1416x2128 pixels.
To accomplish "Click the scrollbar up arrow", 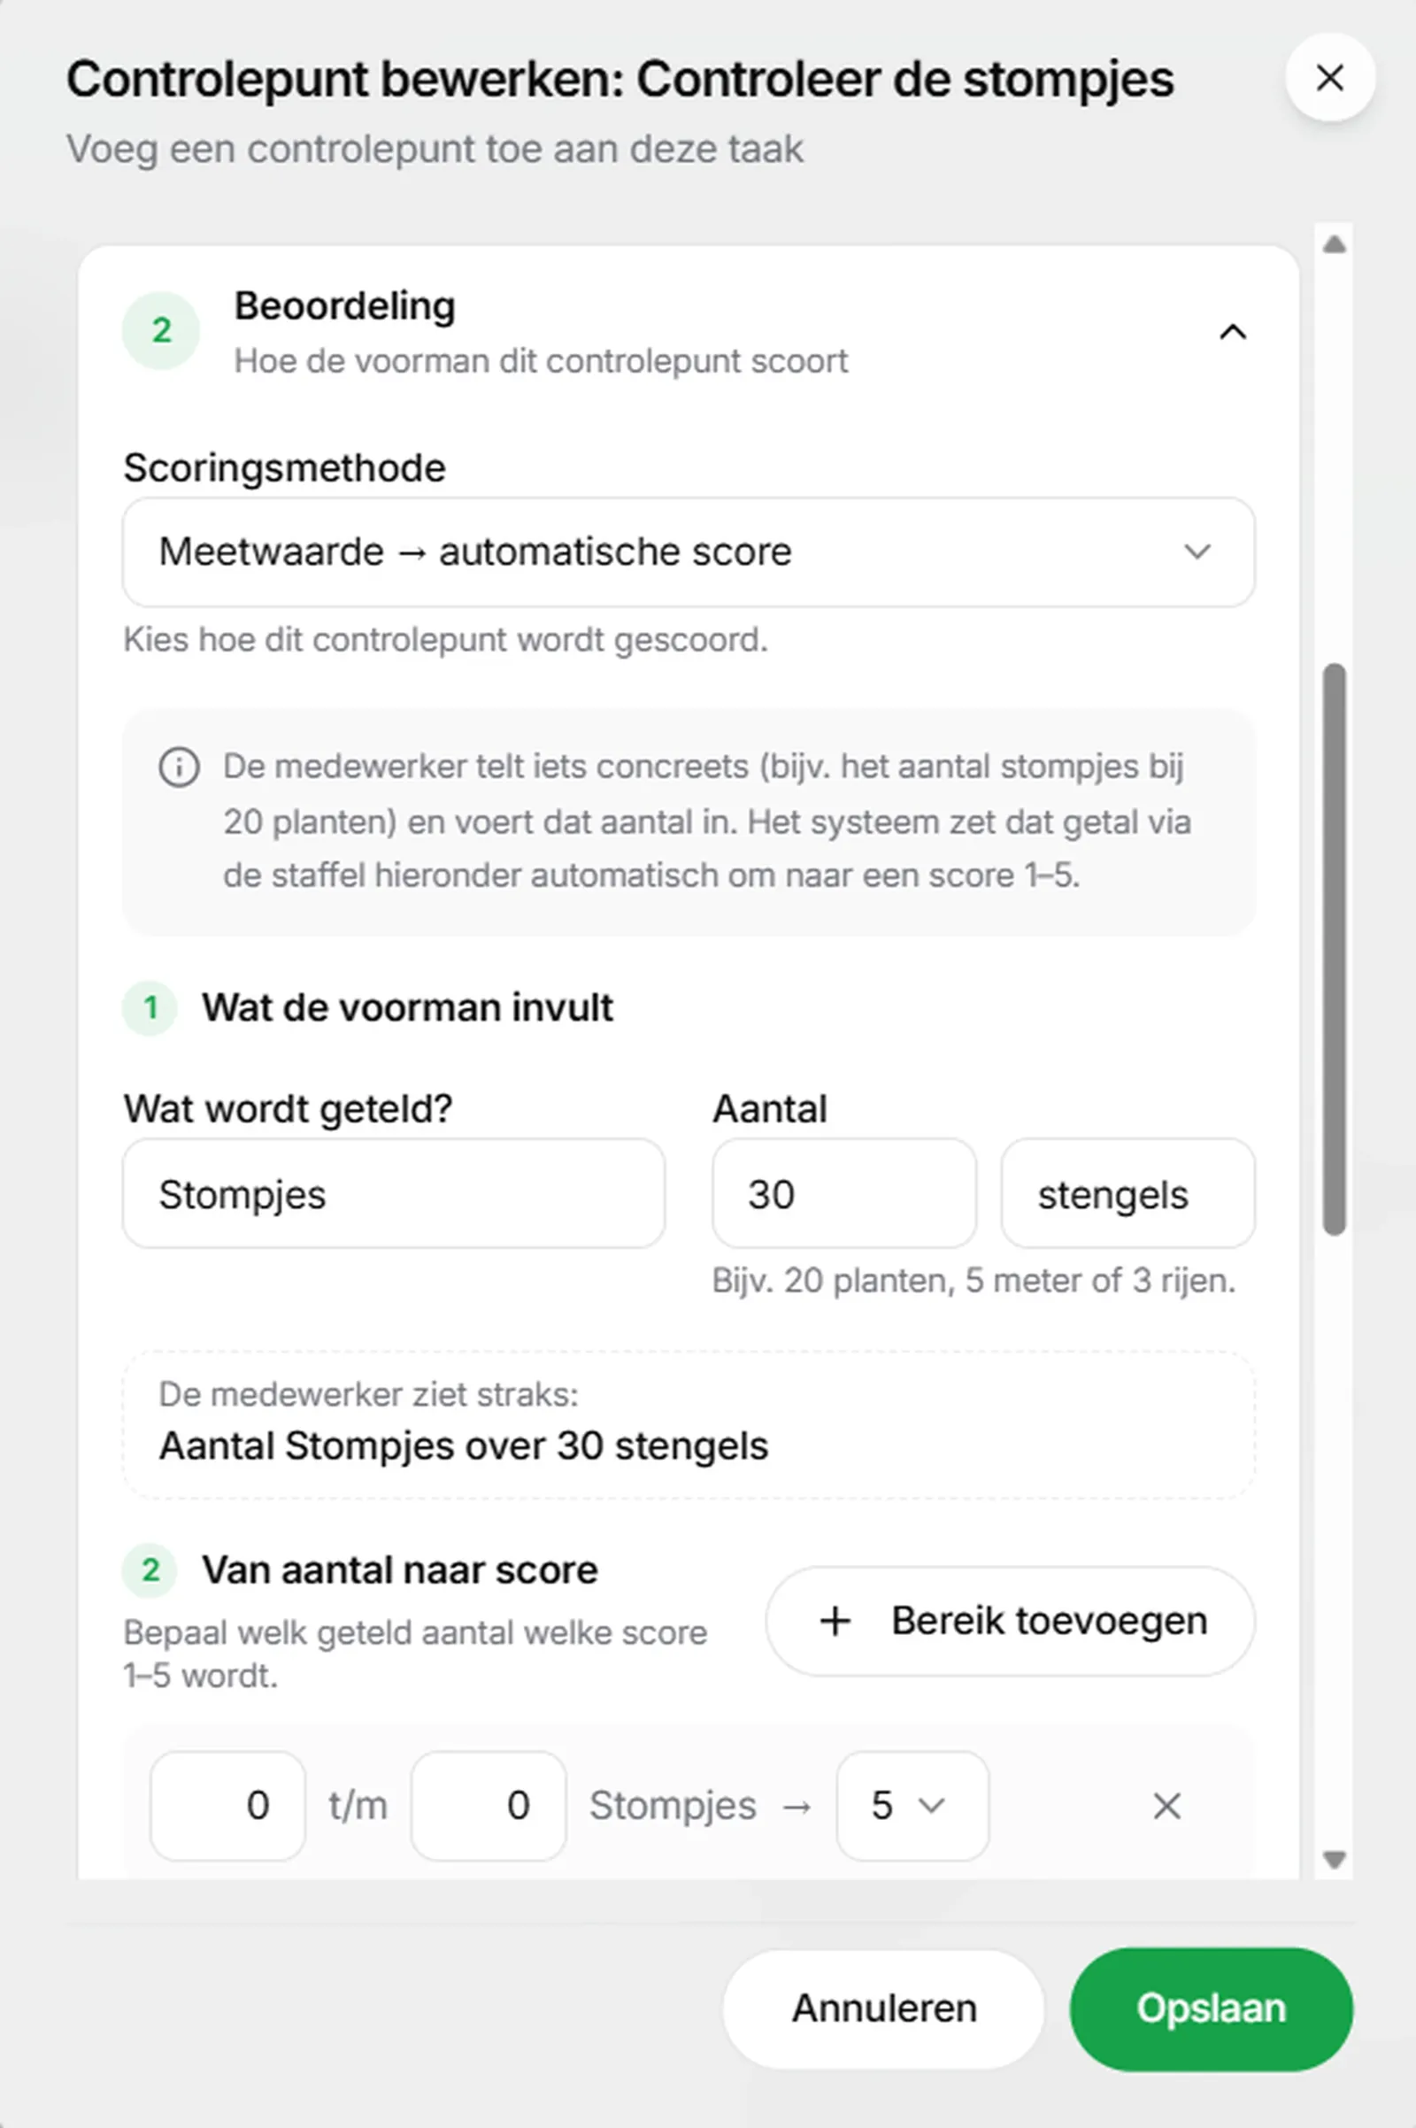I will pyautogui.click(x=1334, y=244).
